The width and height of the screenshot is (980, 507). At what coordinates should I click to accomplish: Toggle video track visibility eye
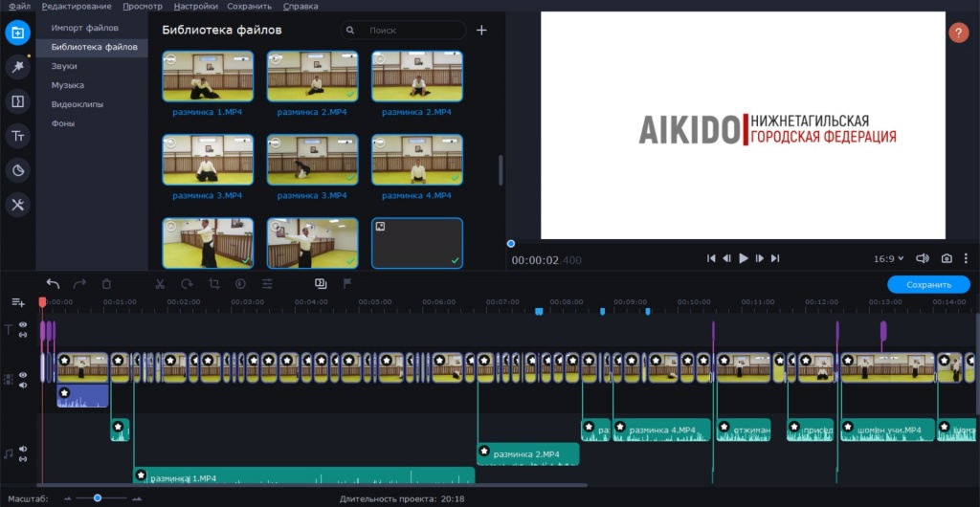(23, 375)
